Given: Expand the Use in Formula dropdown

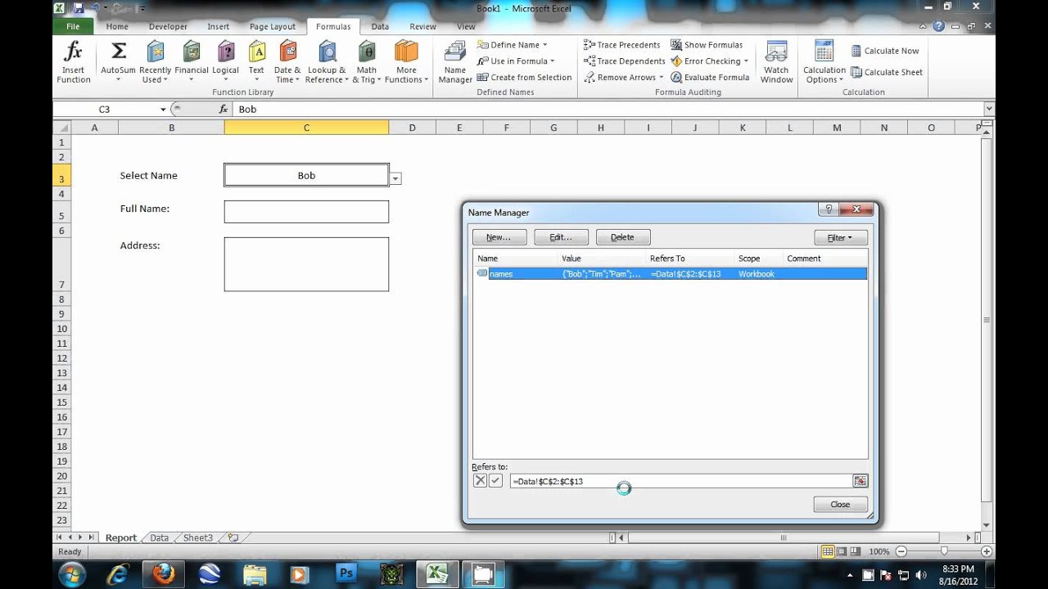Looking at the screenshot, I should (x=552, y=61).
